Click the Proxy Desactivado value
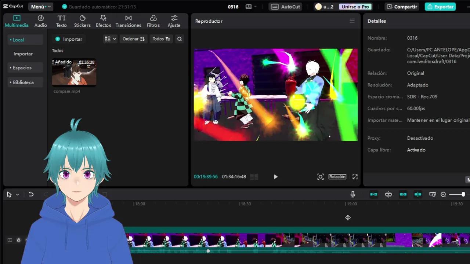Image resolution: width=470 pixels, height=264 pixels. [x=420, y=138]
